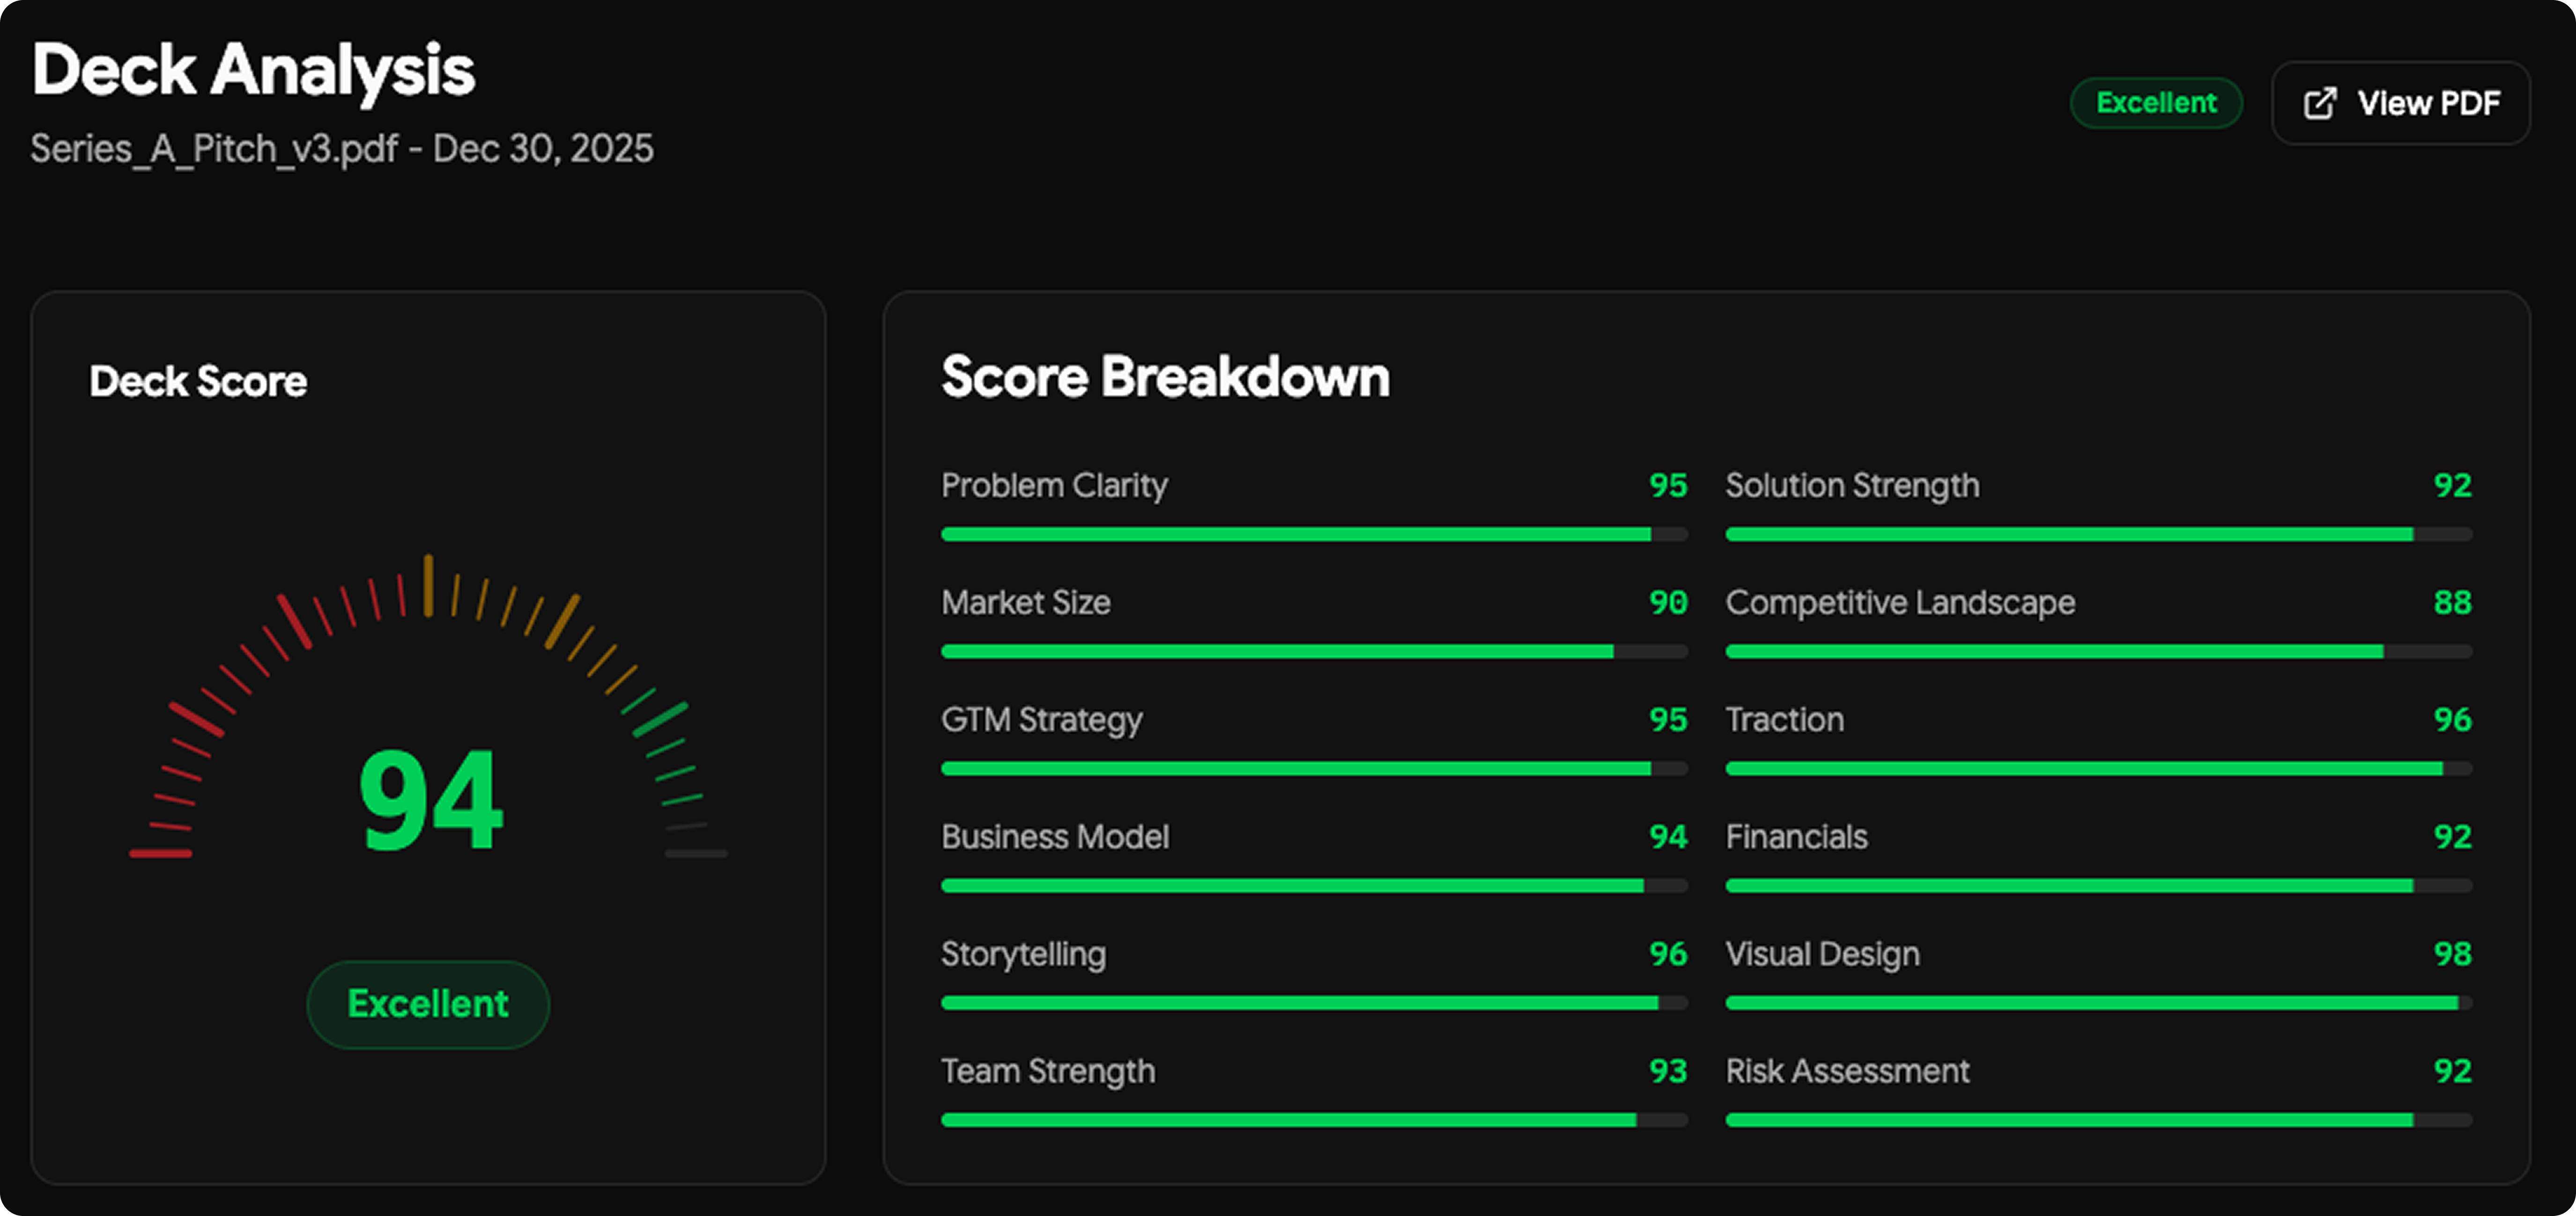Click the Team Strength progress bar
Viewport: 2576px width, 1216px height.
point(1314,1120)
